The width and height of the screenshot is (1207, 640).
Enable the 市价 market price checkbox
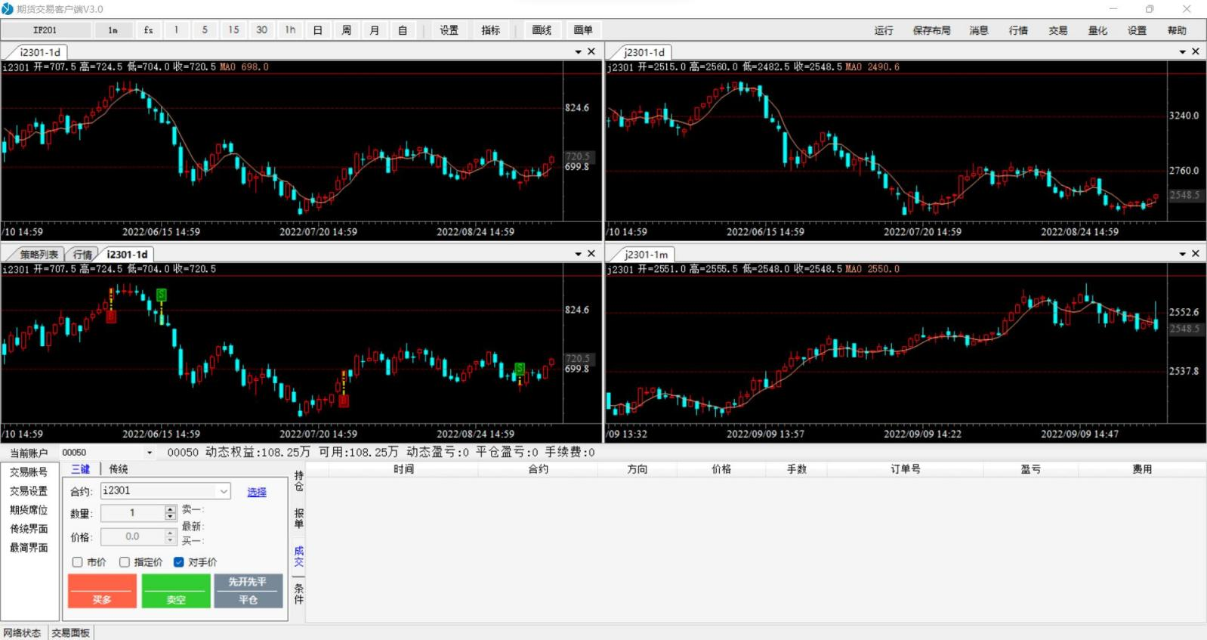pyautogui.click(x=78, y=562)
